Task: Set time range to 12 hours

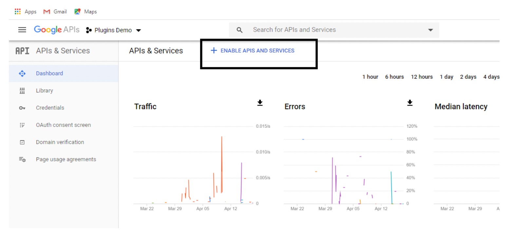Action: point(422,77)
